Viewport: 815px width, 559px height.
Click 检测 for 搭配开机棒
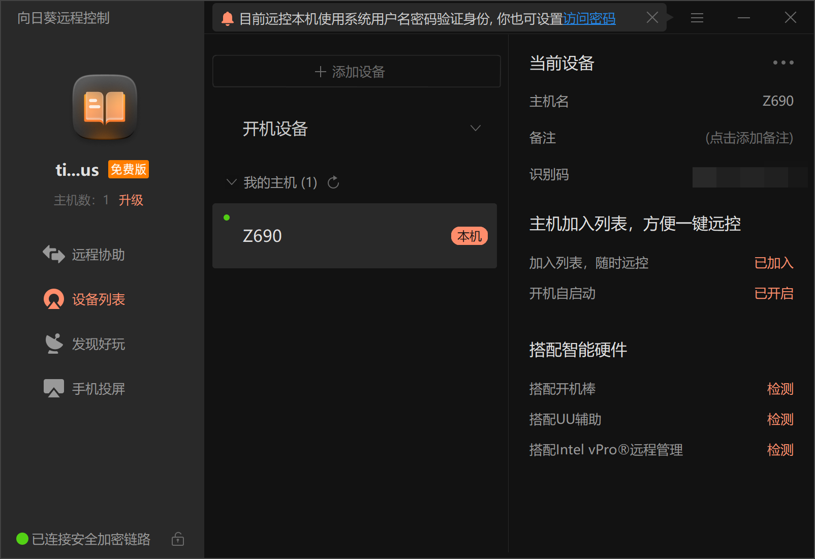780,389
